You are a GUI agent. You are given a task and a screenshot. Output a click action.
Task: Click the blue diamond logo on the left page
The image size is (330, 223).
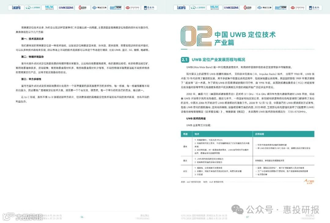pyautogui.click(x=99, y=8)
